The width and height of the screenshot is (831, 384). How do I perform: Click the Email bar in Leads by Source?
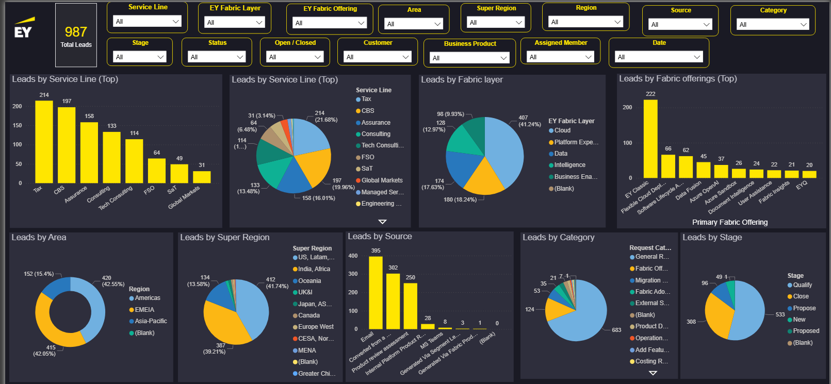[376, 292]
